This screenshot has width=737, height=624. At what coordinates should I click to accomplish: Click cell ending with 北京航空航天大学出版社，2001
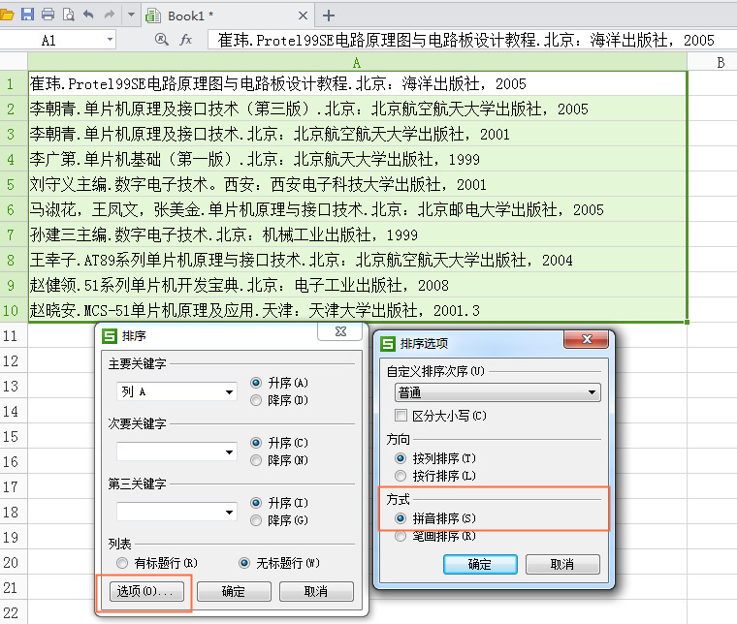point(357,135)
